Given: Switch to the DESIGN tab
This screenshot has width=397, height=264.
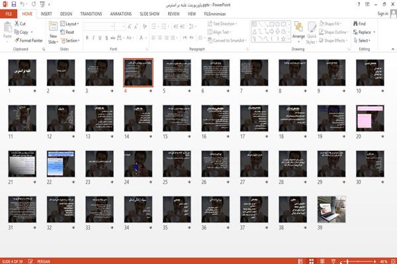Looking at the screenshot, I should click(x=66, y=14).
